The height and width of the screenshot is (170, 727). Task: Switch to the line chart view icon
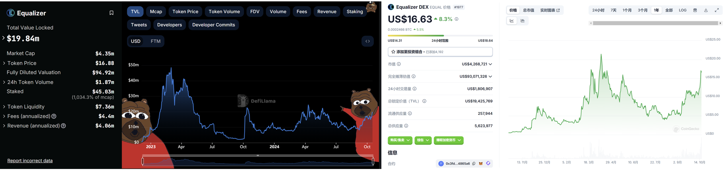[x=512, y=21]
